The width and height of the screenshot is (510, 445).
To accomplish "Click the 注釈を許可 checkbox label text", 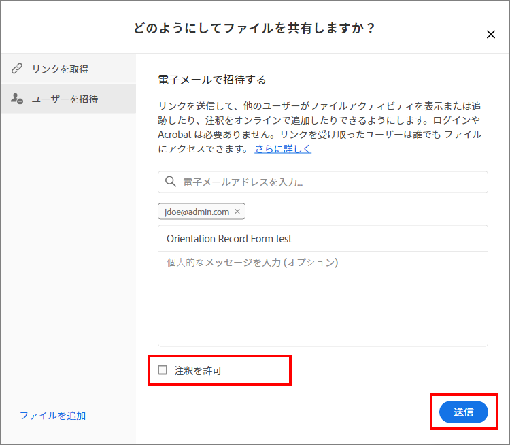I will (198, 371).
